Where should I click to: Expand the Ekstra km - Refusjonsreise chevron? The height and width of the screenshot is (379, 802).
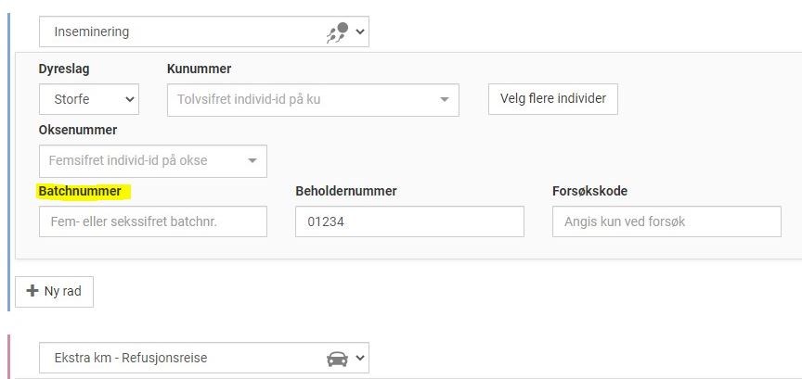pyautogui.click(x=359, y=358)
